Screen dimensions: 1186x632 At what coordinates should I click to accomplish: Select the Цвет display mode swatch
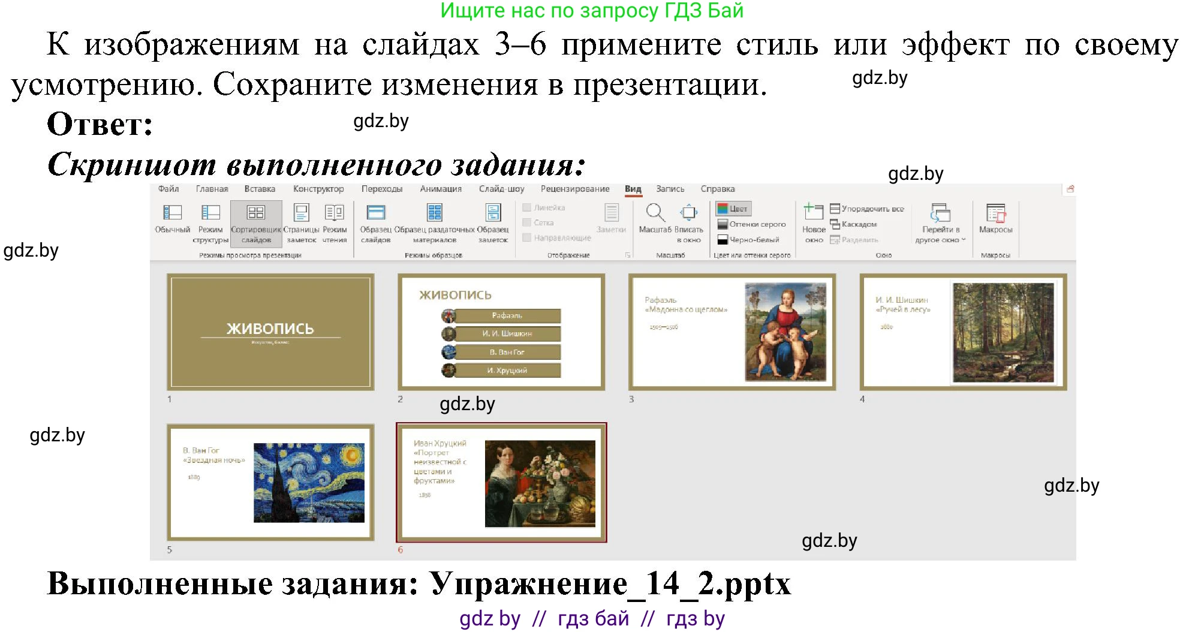(723, 209)
